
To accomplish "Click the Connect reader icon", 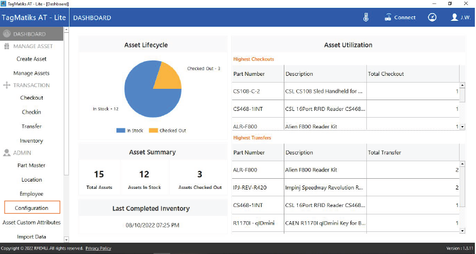I will coord(388,18).
